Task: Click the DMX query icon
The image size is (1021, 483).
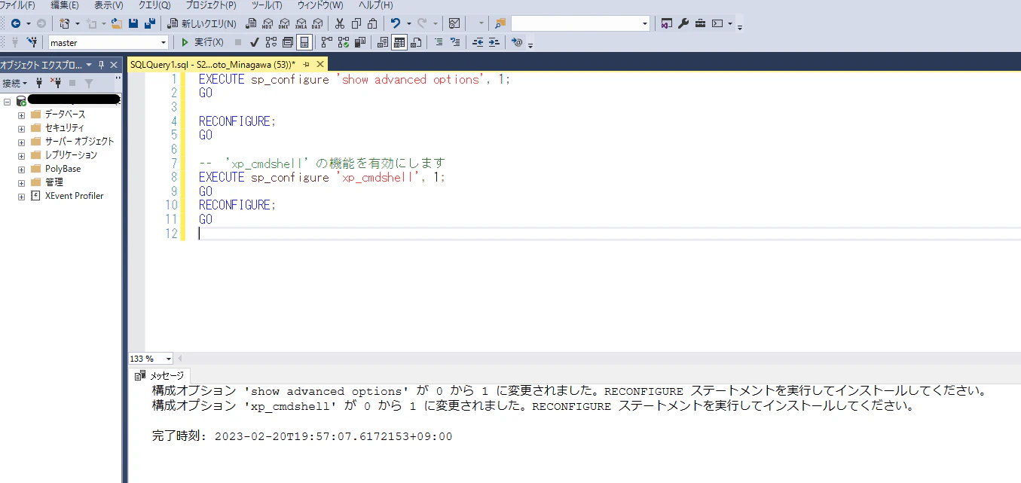Action: [284, 23]
